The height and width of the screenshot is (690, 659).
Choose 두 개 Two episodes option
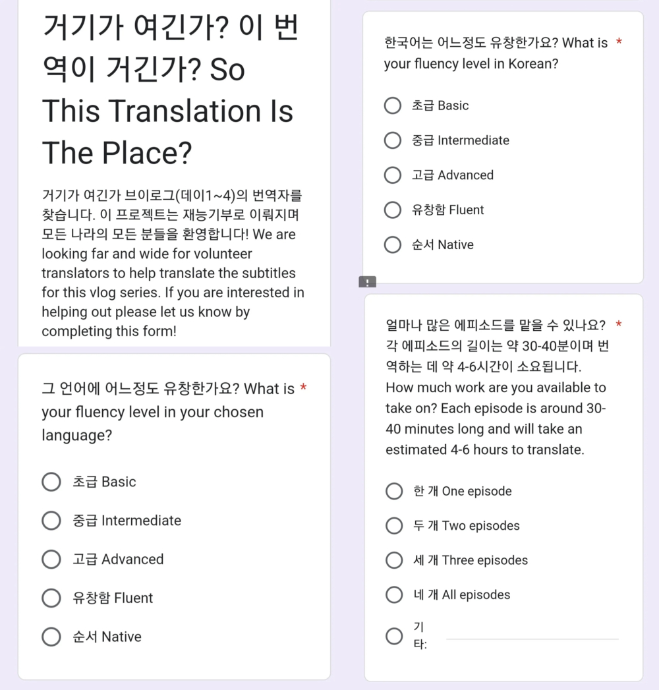pyautogui.click(x=394, y=526)
